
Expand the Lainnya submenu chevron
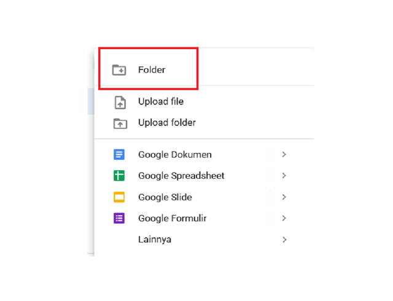284,240
